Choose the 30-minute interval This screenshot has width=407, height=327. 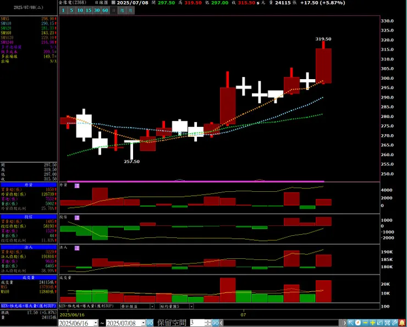[x=97, y=10]
